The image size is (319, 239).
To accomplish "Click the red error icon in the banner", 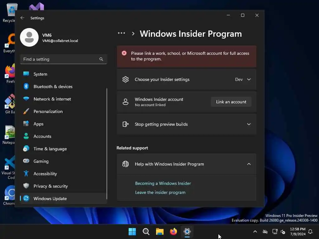I will pyautogui.click(x=124, y=53).
